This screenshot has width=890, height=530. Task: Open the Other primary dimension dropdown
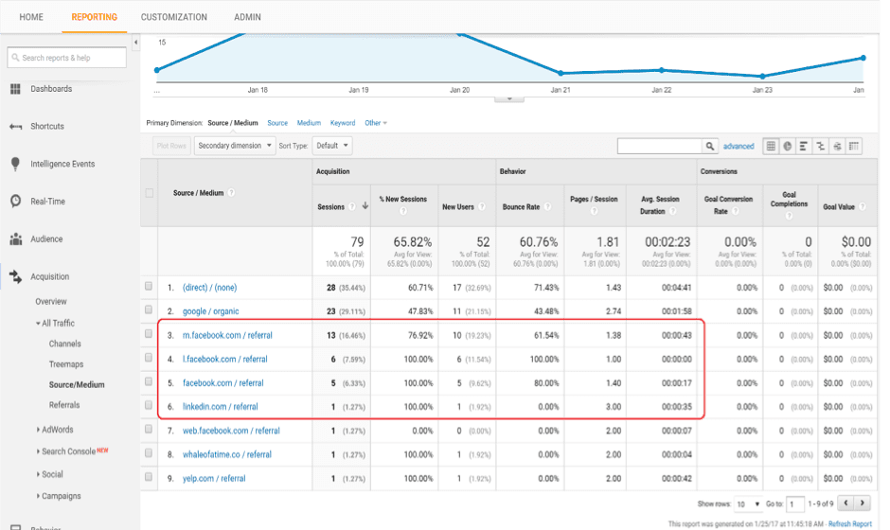click(375, 123)
